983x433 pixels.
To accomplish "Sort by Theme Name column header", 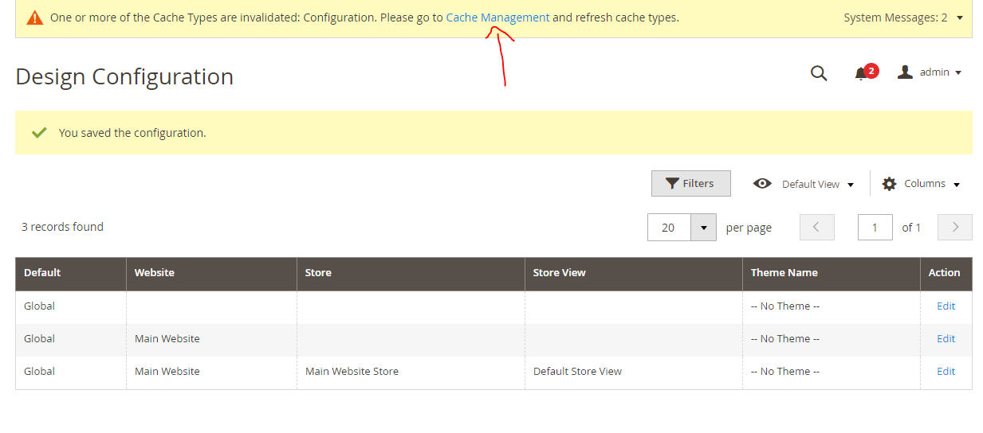I will point(784,273).
